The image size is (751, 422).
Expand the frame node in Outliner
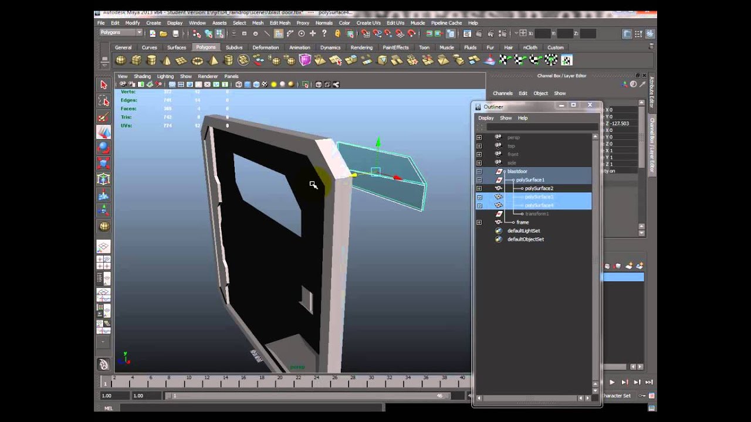(x=479, y=222)
